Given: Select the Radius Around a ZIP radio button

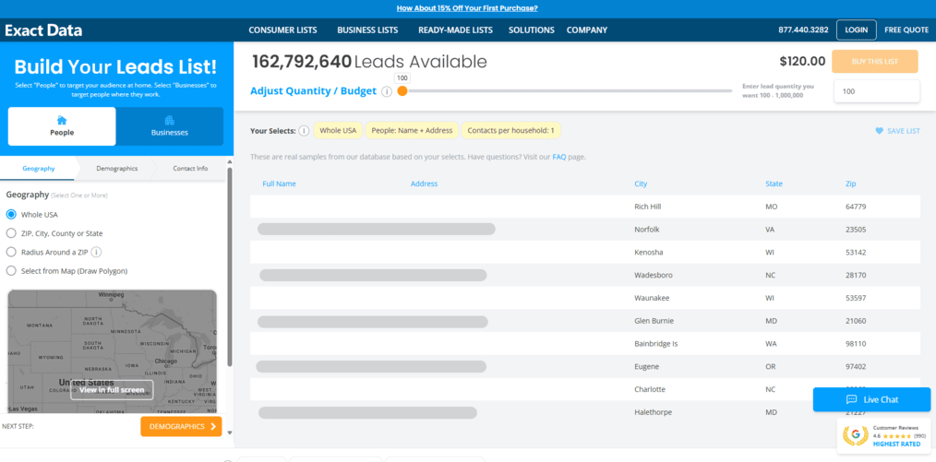Looking at the screenshot, I should tap(11, 252).
